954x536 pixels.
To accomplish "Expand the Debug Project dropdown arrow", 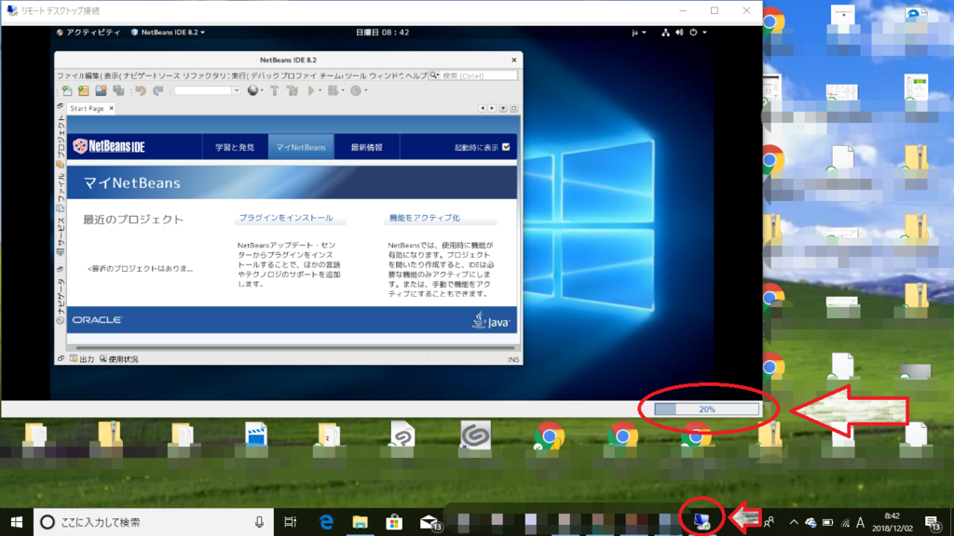I will point(343,90).
